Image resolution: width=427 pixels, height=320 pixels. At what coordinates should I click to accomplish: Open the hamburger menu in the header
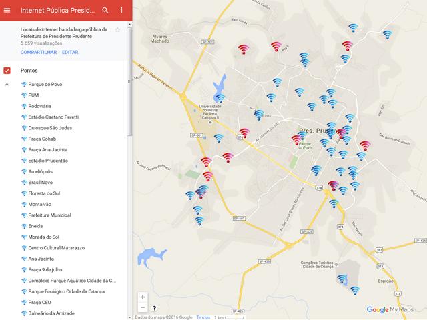click(7, 11)
